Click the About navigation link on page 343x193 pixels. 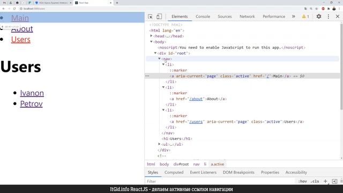(22, 28)
